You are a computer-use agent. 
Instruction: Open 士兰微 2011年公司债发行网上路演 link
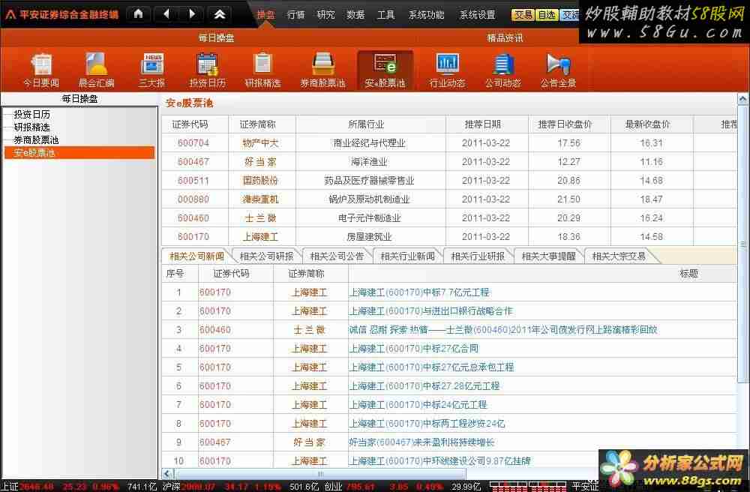click(503, 329)
